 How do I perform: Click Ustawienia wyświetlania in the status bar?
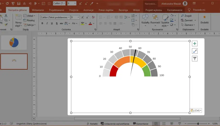pos(115,124)
